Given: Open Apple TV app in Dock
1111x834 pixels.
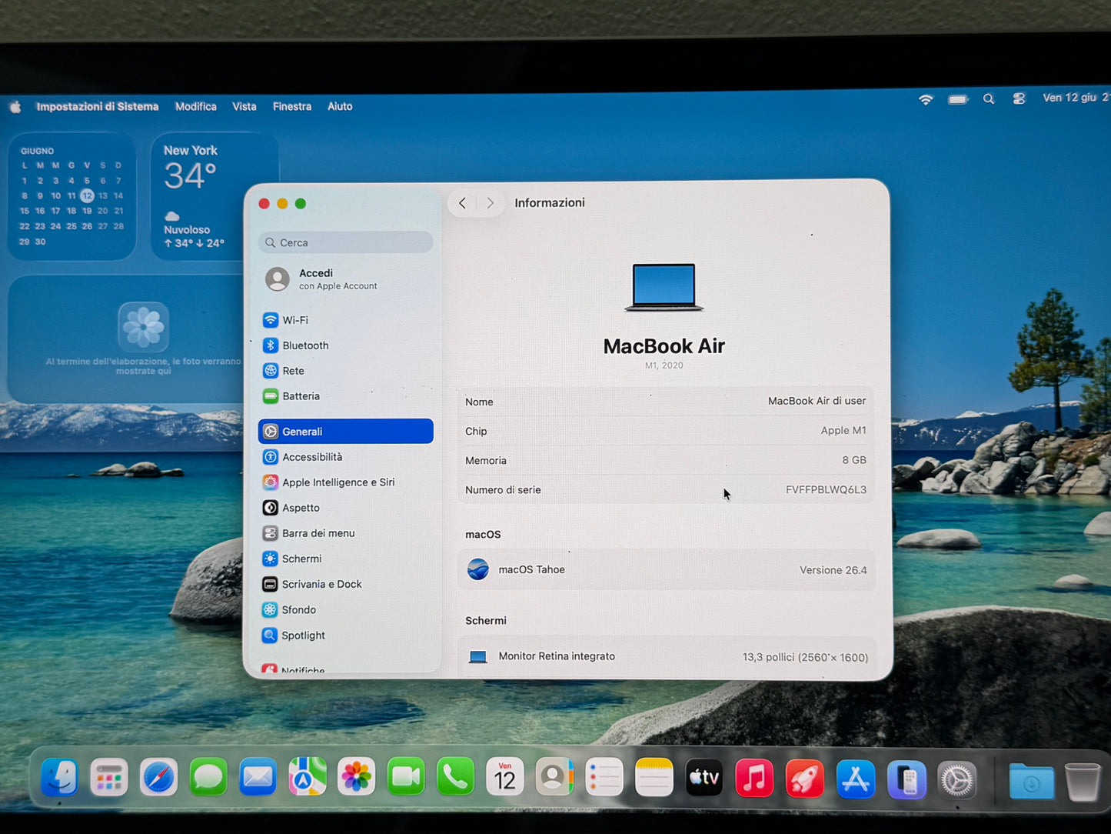Looking at the screenshot, I should [x=704, y=778].
